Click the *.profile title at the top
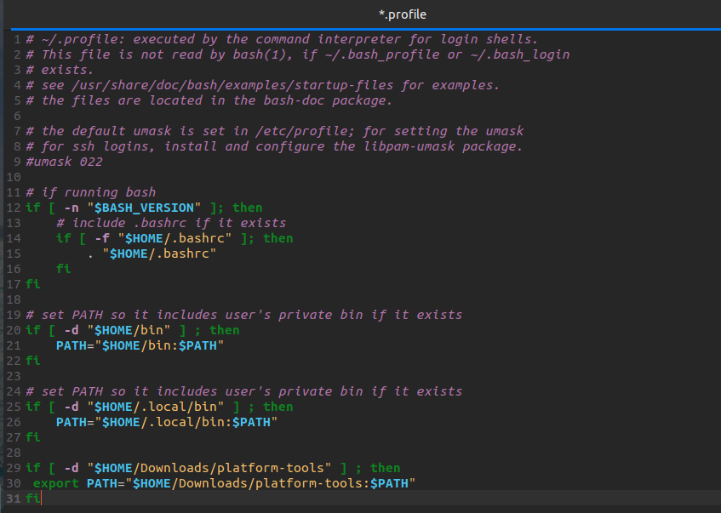 (403, 14)
